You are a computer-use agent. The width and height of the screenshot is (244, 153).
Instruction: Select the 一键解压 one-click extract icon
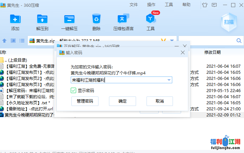(69, 19)
